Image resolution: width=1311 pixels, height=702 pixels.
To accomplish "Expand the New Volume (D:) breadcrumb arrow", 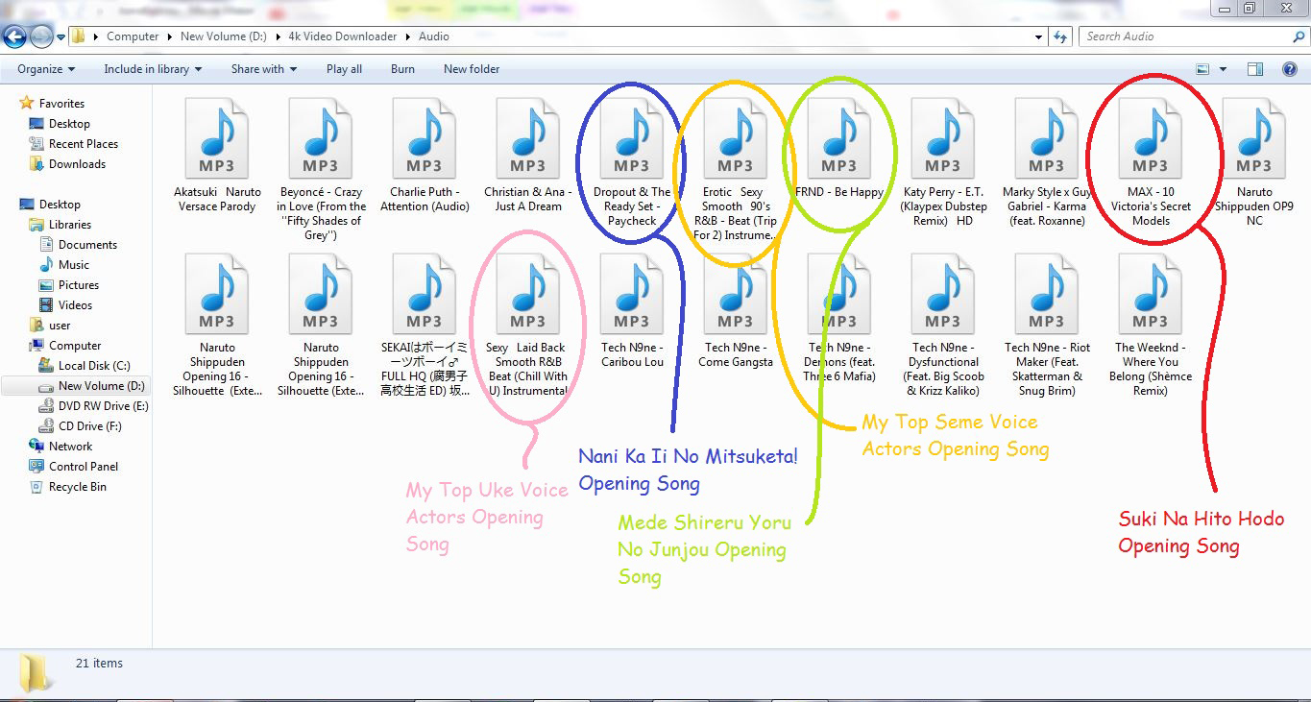I will point(279,36).
